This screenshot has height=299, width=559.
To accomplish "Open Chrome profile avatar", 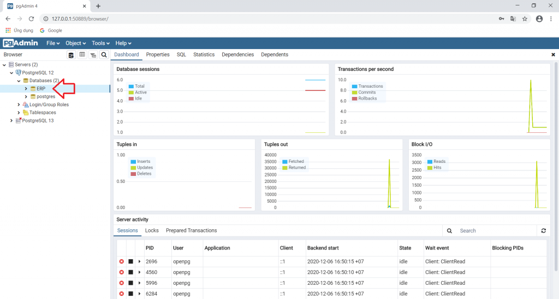I will (539, 19).
